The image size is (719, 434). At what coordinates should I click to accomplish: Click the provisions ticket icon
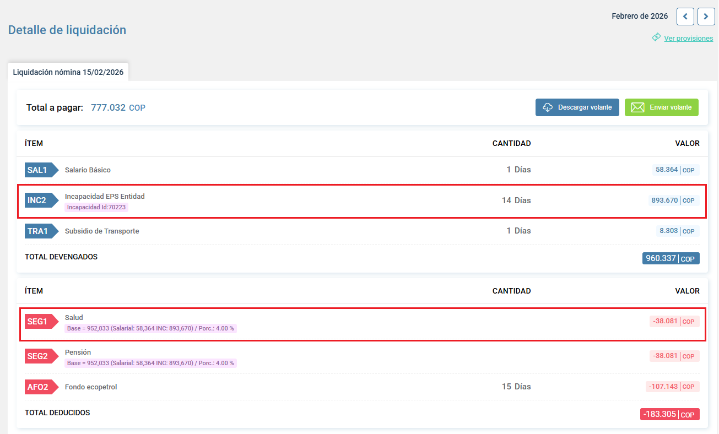(x=656, y=37)
